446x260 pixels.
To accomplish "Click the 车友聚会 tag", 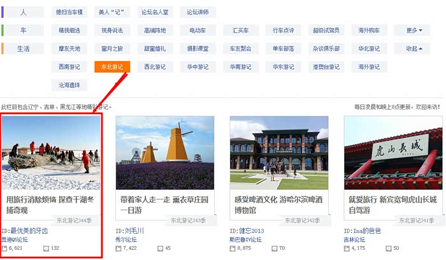I will point(241,48).
